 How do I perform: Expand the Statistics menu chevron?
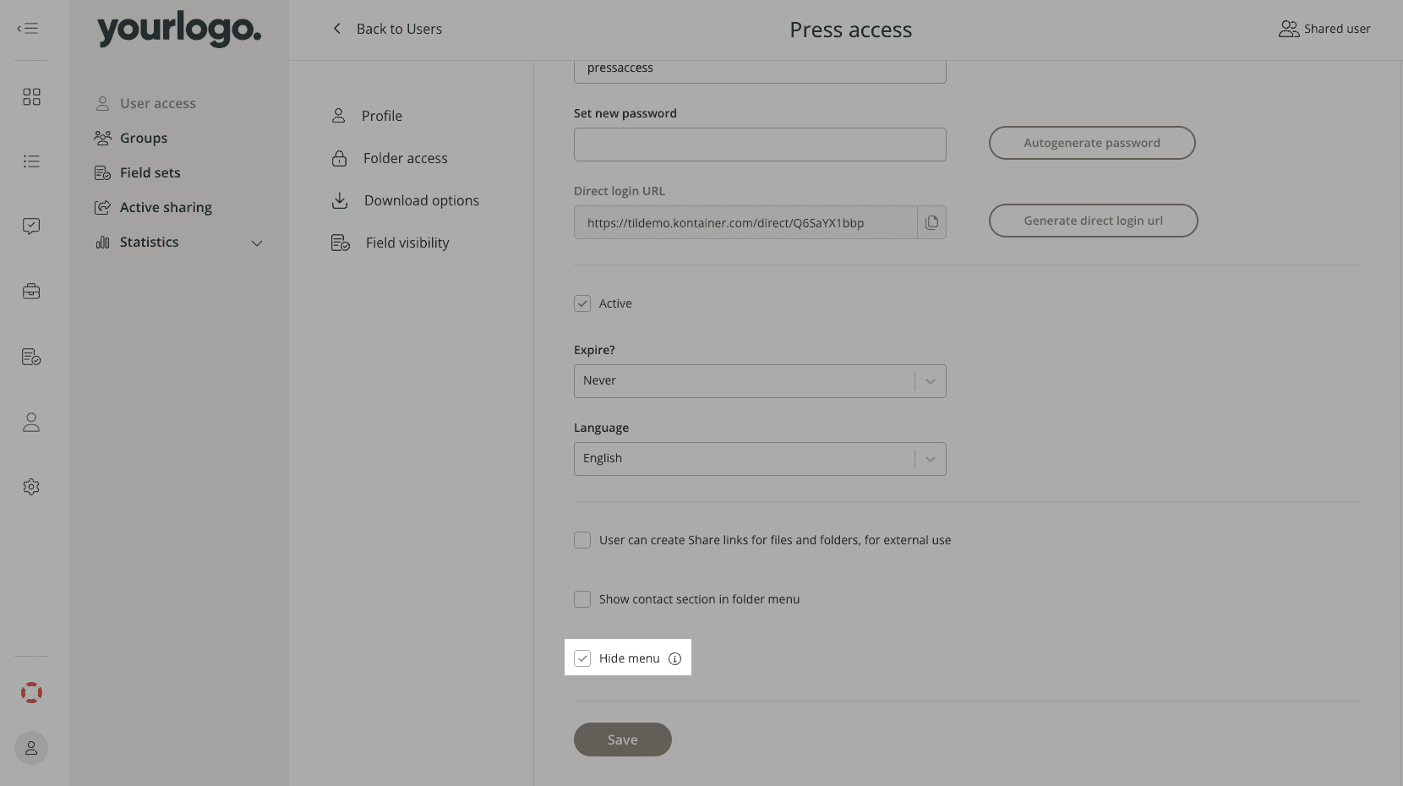click(x=257, y=243)
